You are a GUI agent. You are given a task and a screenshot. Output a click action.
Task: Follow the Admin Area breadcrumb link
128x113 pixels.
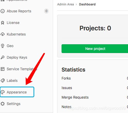point(65,4)
